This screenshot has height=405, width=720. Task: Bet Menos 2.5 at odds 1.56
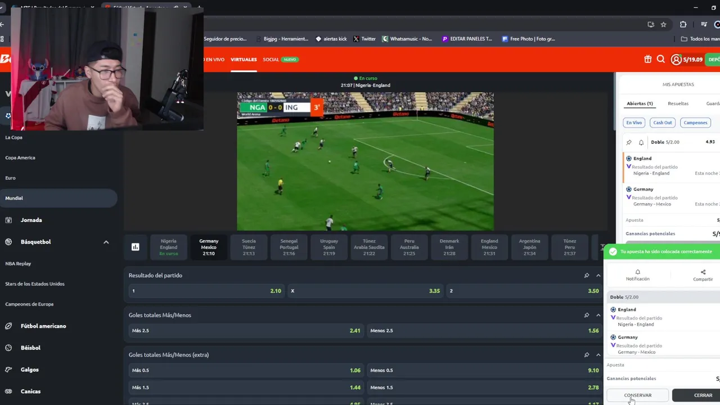pyautogui.click(x=484, y=331)
